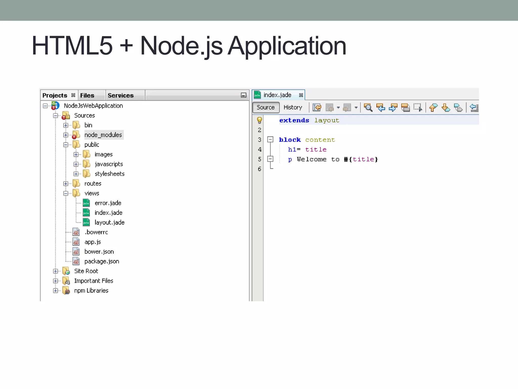The height and width of the screenshot is (389, 518).
Task: Click Find Previous Occurrence icon
Action: tap(380, 108)
